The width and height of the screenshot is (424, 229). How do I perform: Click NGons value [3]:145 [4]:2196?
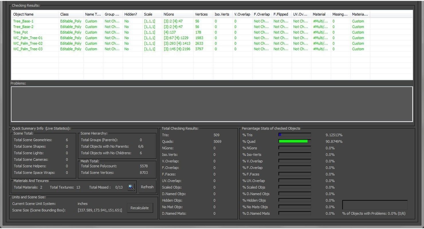tap(177, 49)
